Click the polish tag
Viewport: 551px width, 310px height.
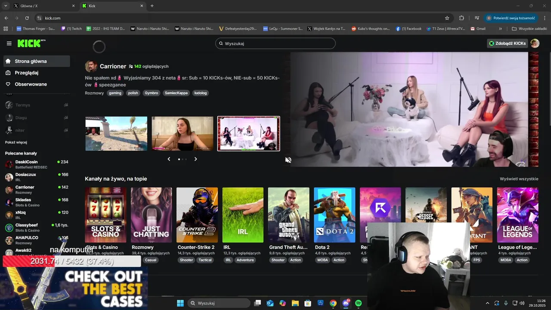click(x=133, y=93)
